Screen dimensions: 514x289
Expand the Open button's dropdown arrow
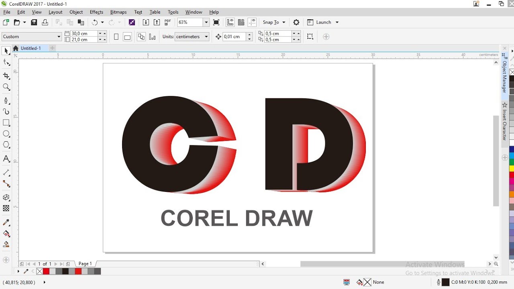point(24,22)
